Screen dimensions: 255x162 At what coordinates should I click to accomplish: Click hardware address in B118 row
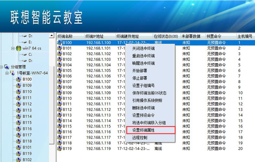coord(134,143)
